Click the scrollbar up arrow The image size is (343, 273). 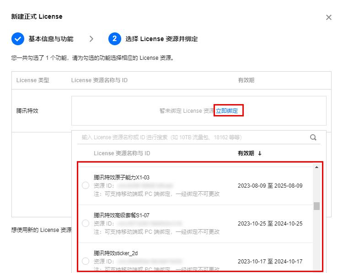316,167
